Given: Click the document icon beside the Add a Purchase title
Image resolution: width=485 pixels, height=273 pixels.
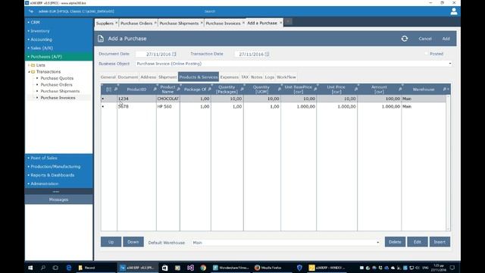Looking at the screenshot, I should click(101, 39).
